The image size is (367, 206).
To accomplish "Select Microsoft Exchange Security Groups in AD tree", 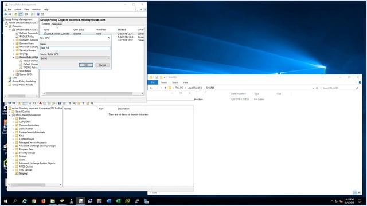I will tap(37, 146).
